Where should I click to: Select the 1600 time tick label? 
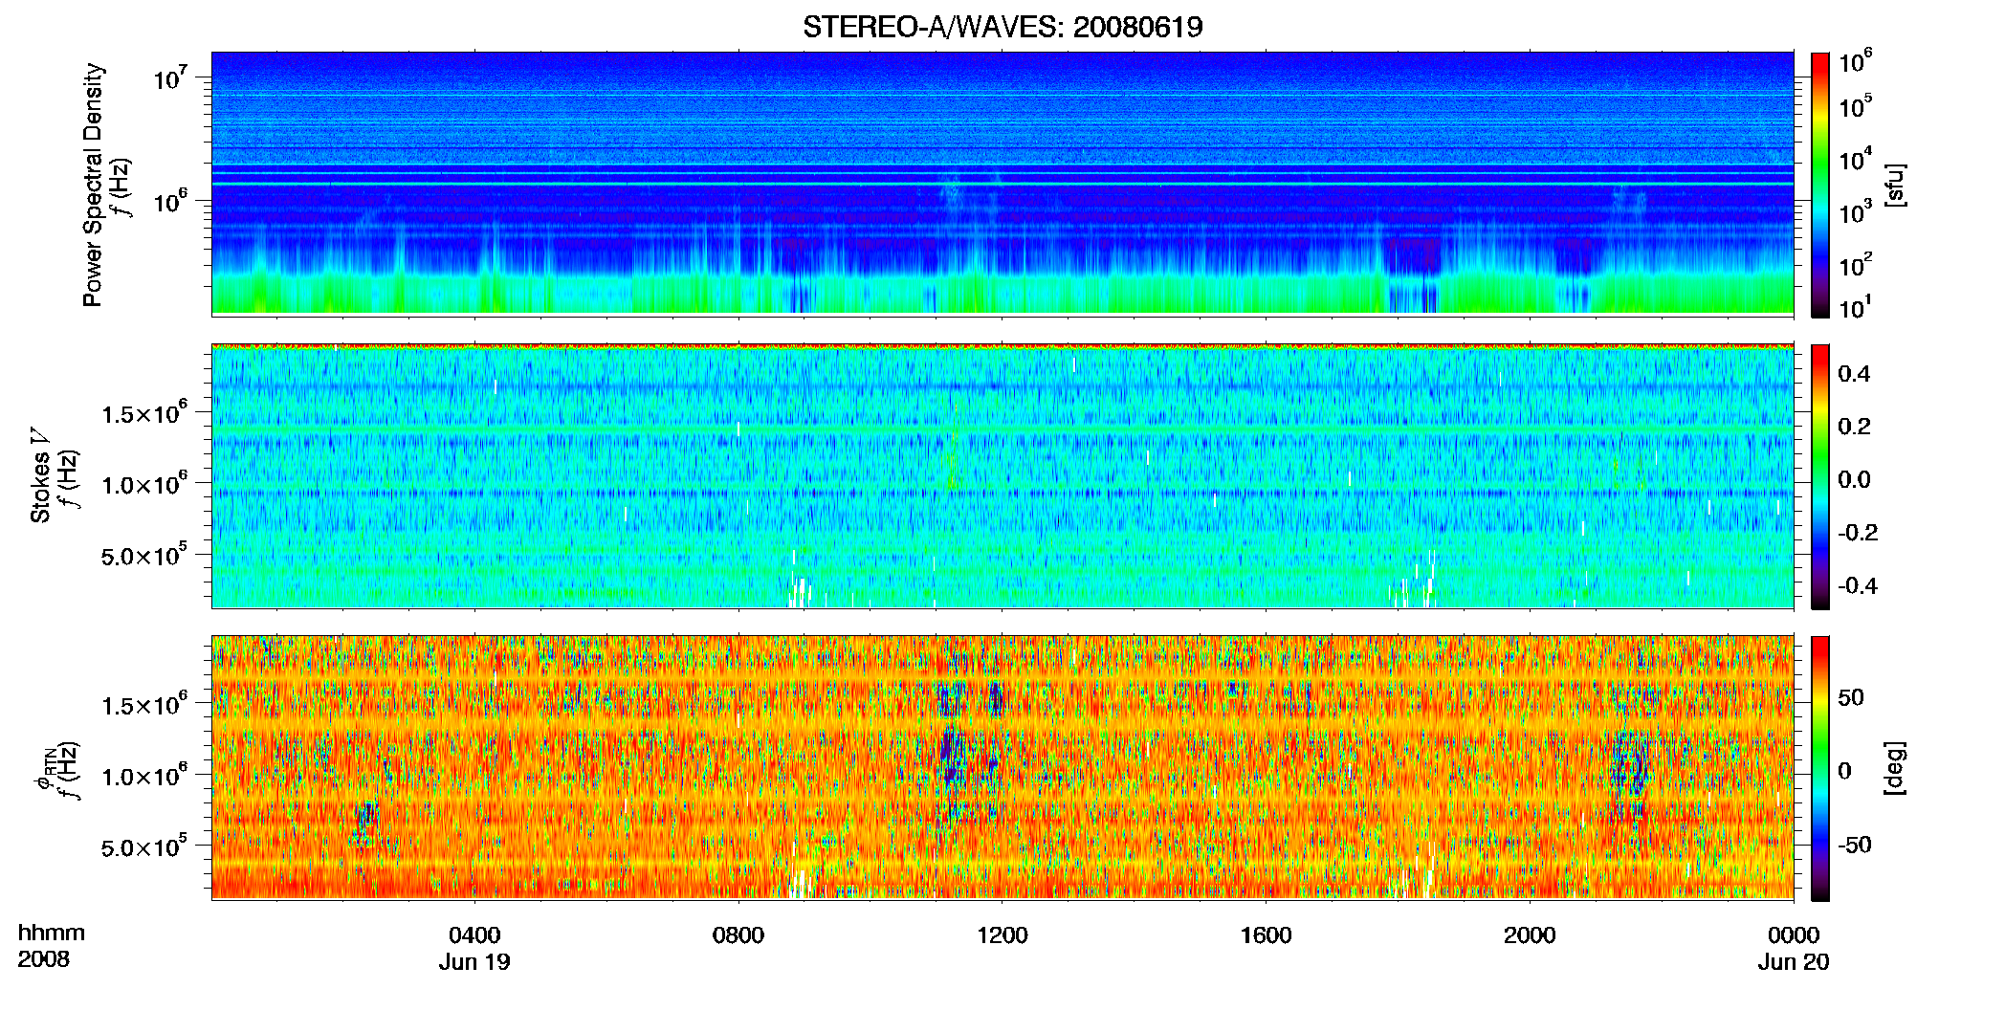(1266, 934)
